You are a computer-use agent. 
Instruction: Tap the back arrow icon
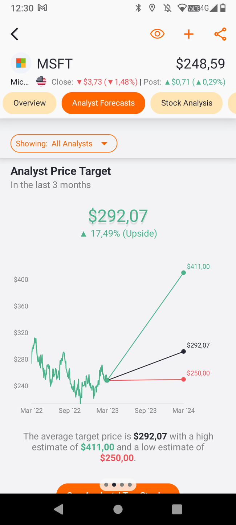(x=15, y=34)
